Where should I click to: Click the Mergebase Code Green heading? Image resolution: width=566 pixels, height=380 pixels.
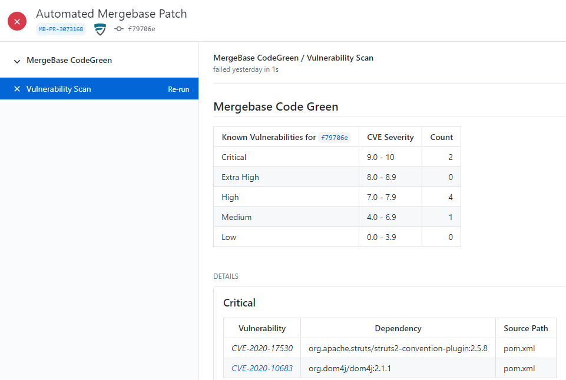[276, 106]
